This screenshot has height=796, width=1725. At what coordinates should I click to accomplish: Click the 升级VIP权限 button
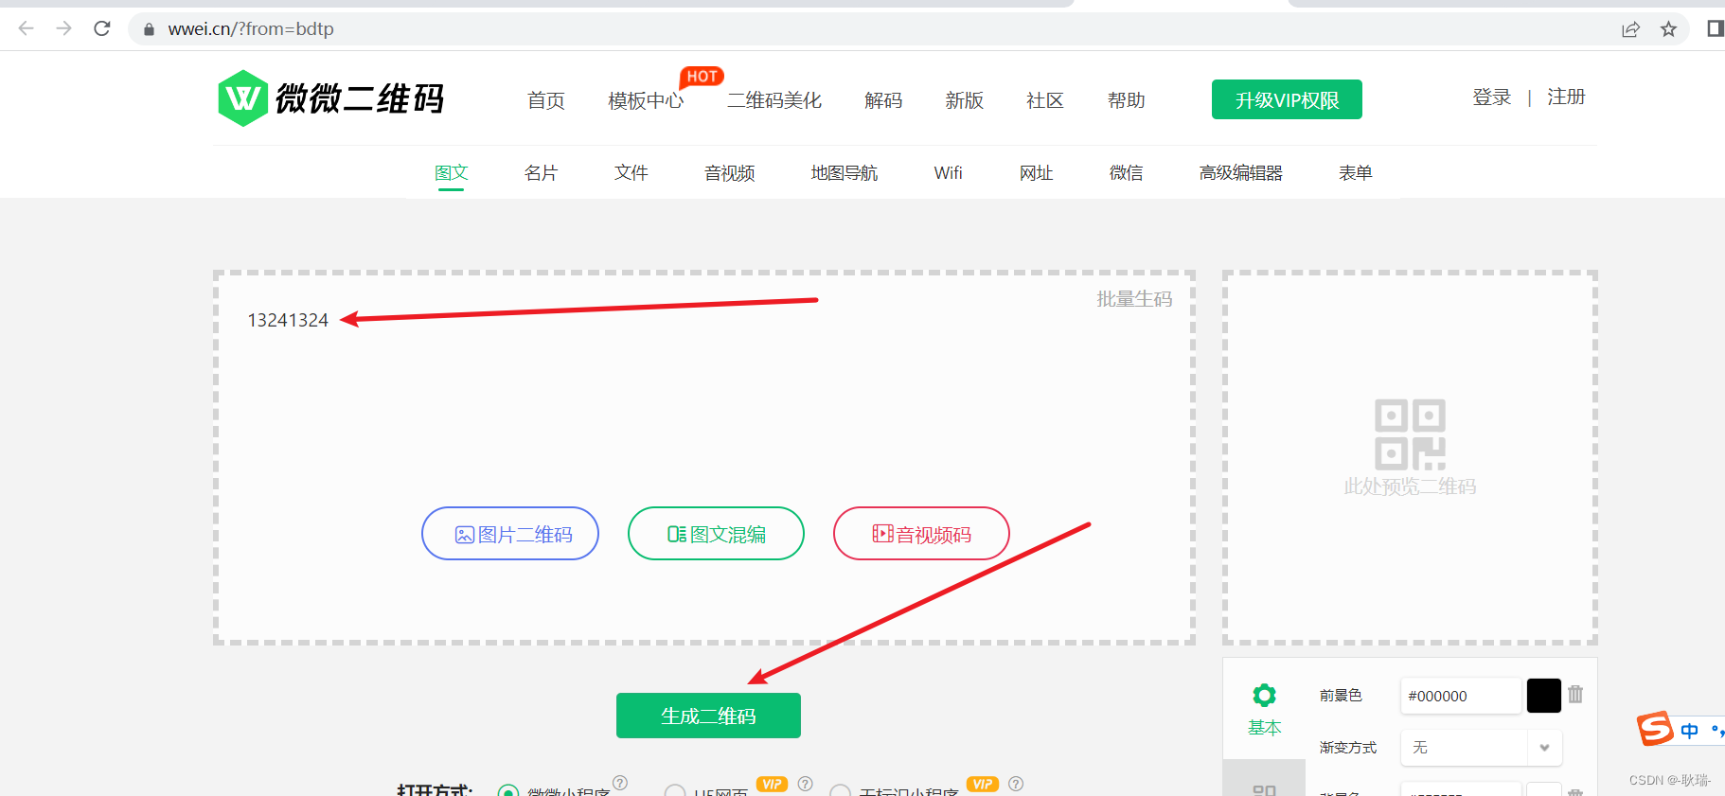point(1287,99)
